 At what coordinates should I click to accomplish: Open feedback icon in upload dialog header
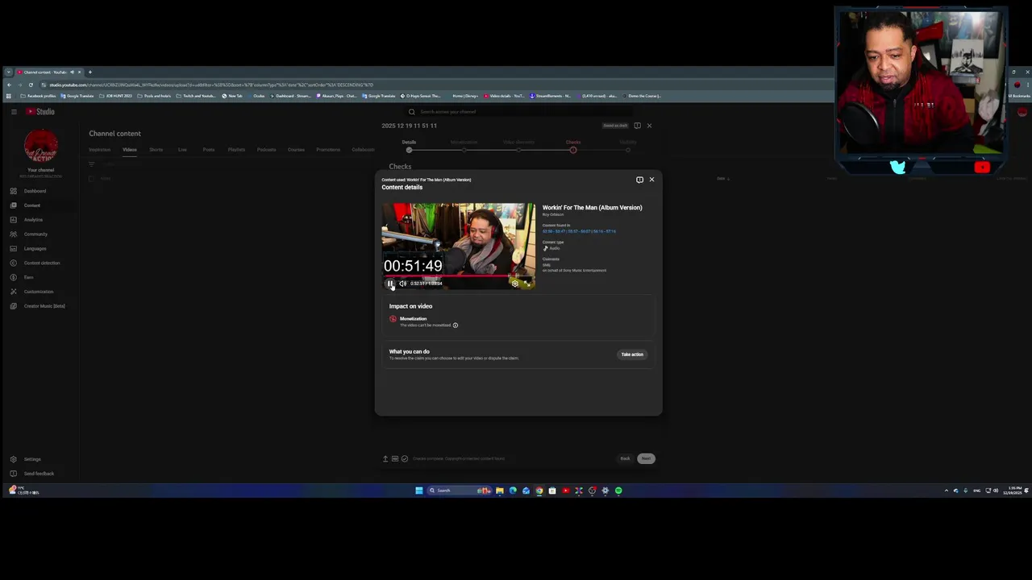tap(637, 126)
